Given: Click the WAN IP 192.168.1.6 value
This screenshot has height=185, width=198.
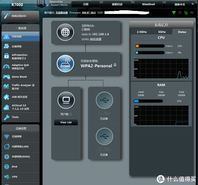Looking at the screenshot, I should [x=101, y=34].
